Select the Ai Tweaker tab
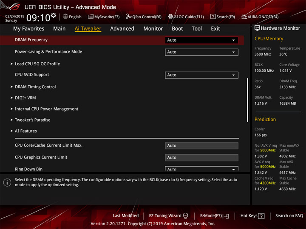Viewport: 306px width, 229px height. click(x=88, y=29)
